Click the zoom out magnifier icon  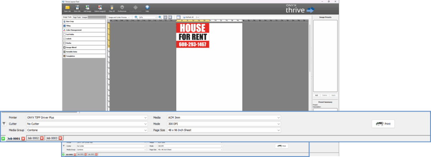[136, 17]
